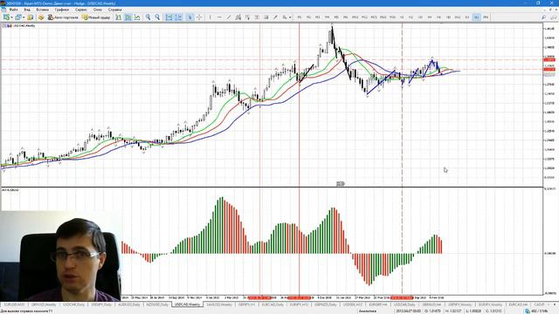Switch to GBPUSD,Weekly chart tab
559x314 pixels.
click(x=44, y=304)
